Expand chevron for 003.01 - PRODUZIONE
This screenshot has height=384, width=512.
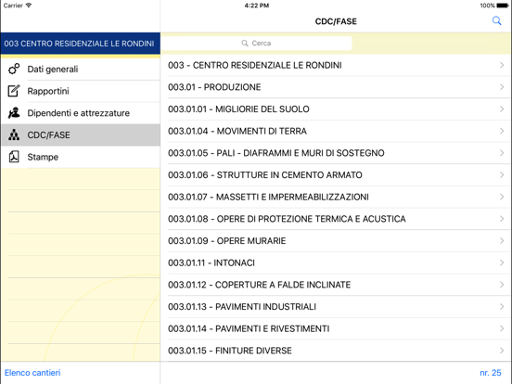tap(502, 87)
